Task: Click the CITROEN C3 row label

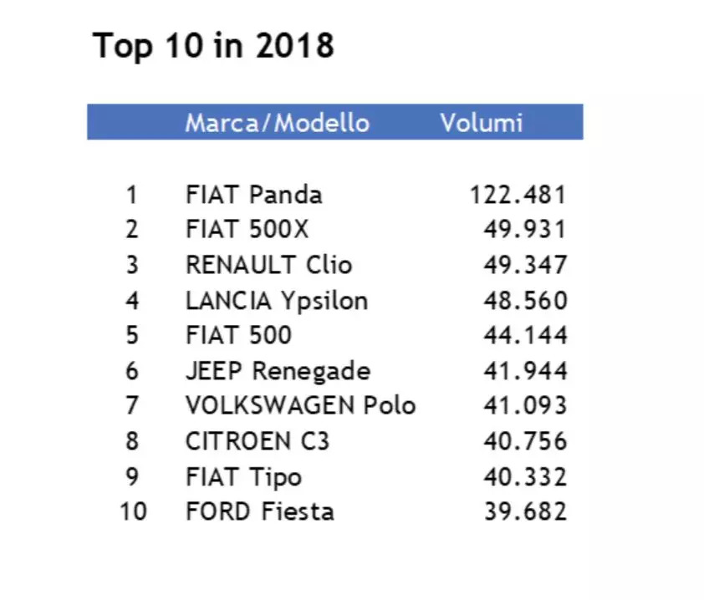Action: coord(258,440)
